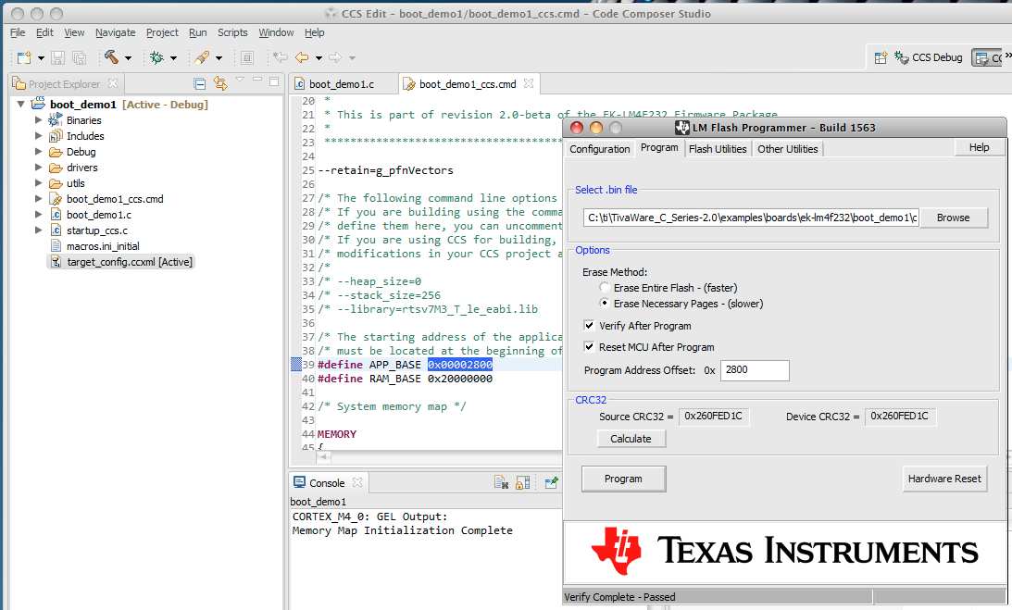The image size is (1012, 610).
Task: Click the macros.ini_initial file icon
Action: tap(56, 246)
